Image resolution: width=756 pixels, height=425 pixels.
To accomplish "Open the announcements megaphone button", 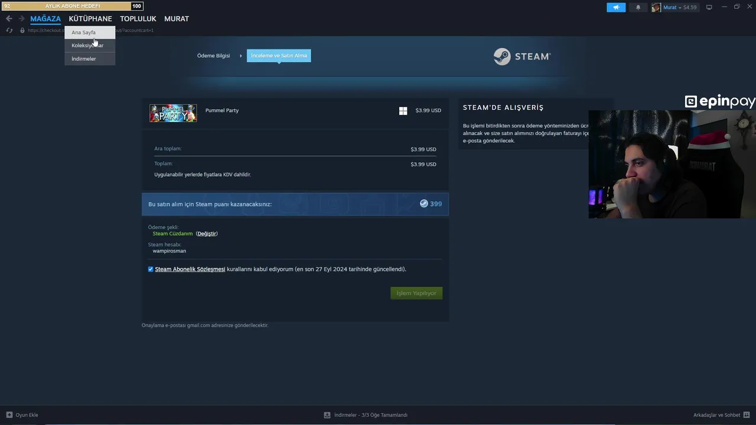I will point(616,7).
